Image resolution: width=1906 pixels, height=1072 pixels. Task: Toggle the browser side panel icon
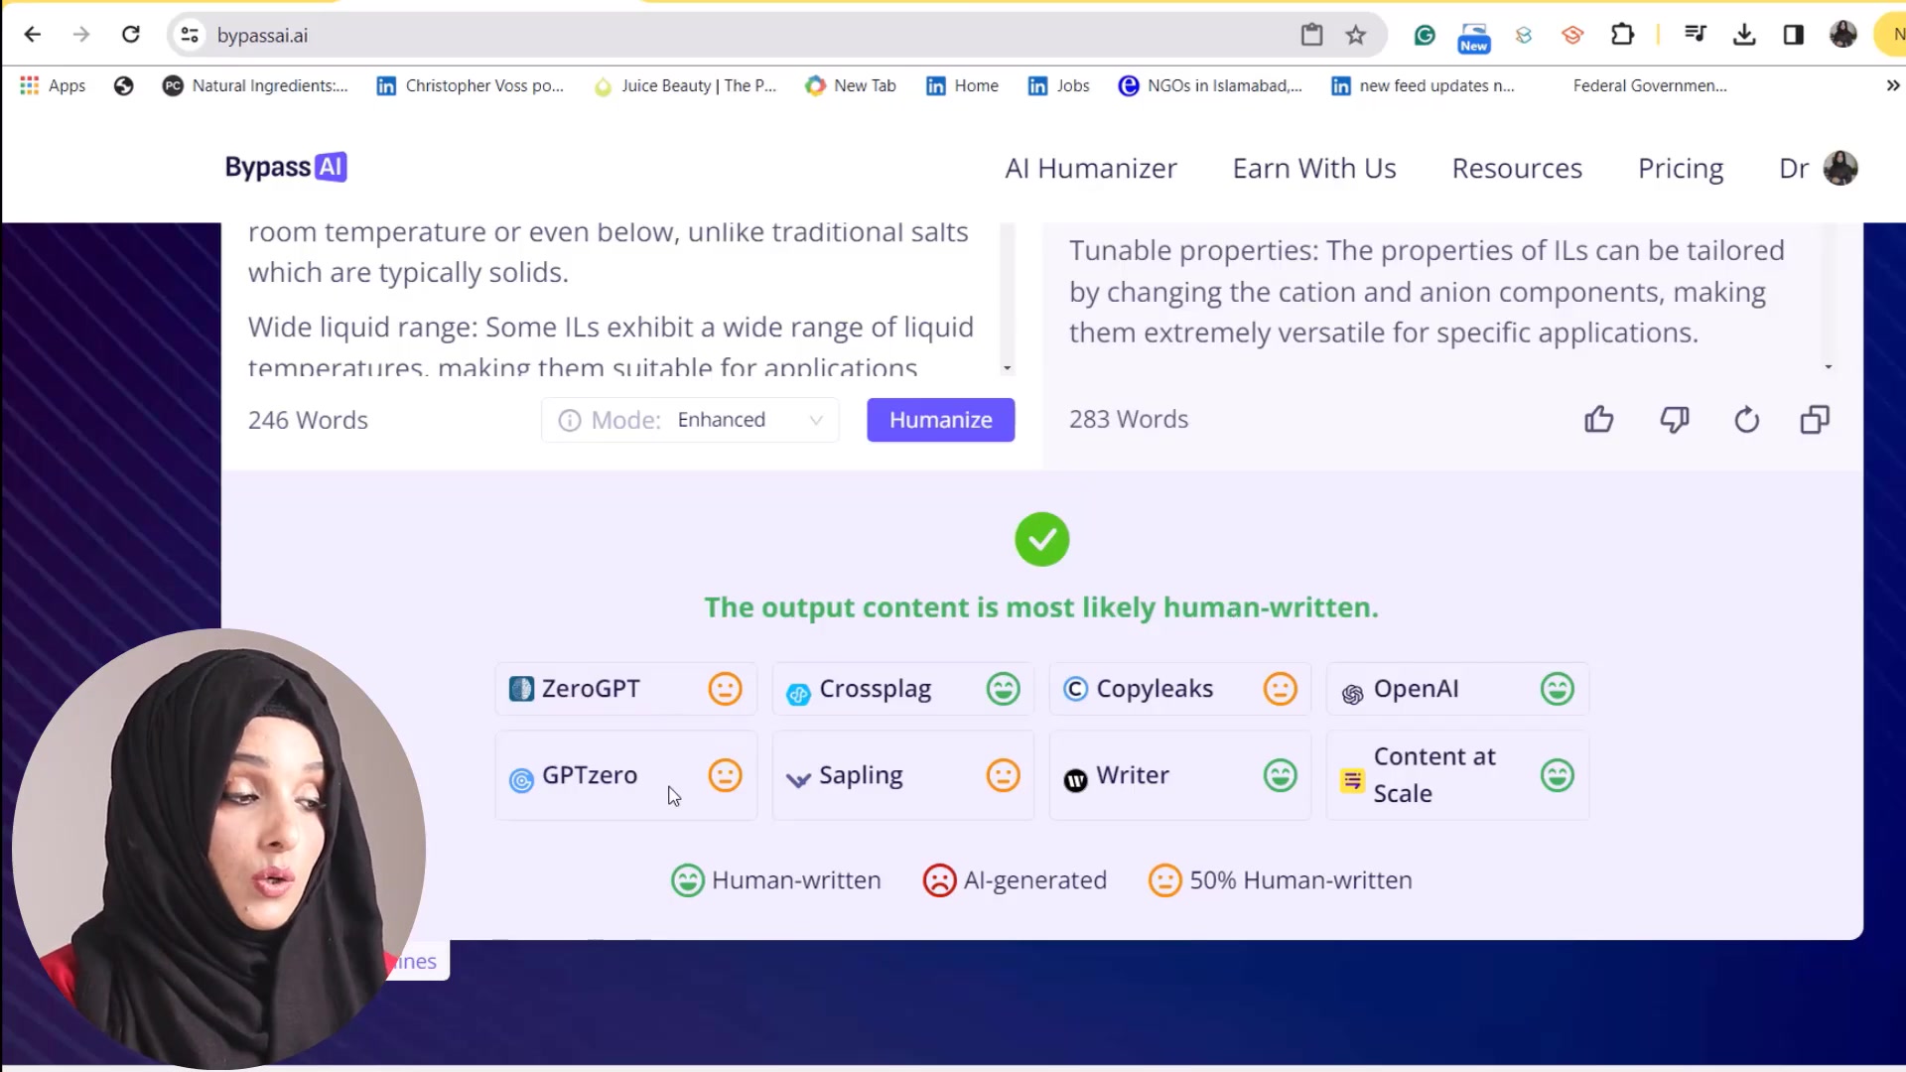1793,36
